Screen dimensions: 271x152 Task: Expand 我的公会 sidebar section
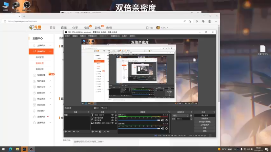pyautogui.click(x=50, y=87)
